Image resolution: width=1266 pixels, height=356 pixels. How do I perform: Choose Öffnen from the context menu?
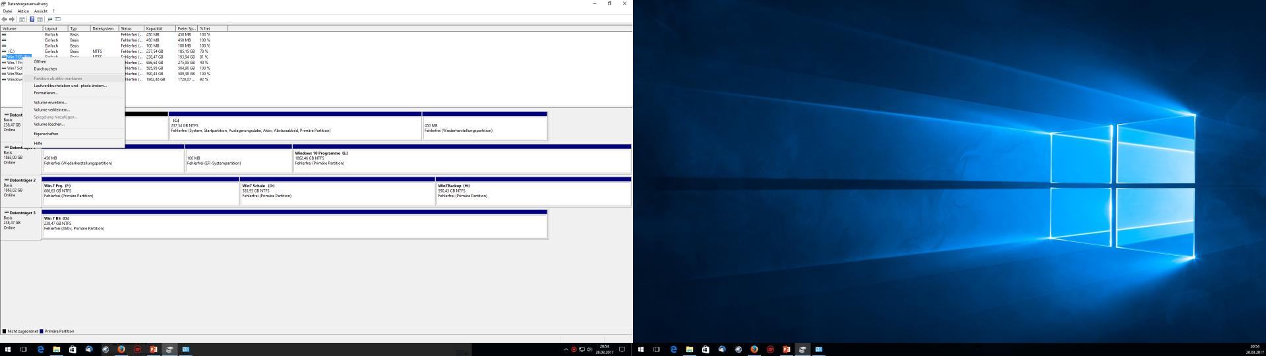click(x=73, y=61)
